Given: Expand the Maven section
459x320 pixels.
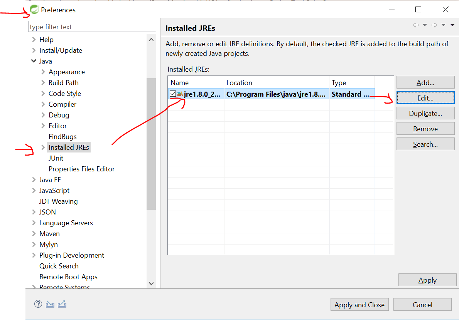Looking at the screenshot, I should pos(34,233).
